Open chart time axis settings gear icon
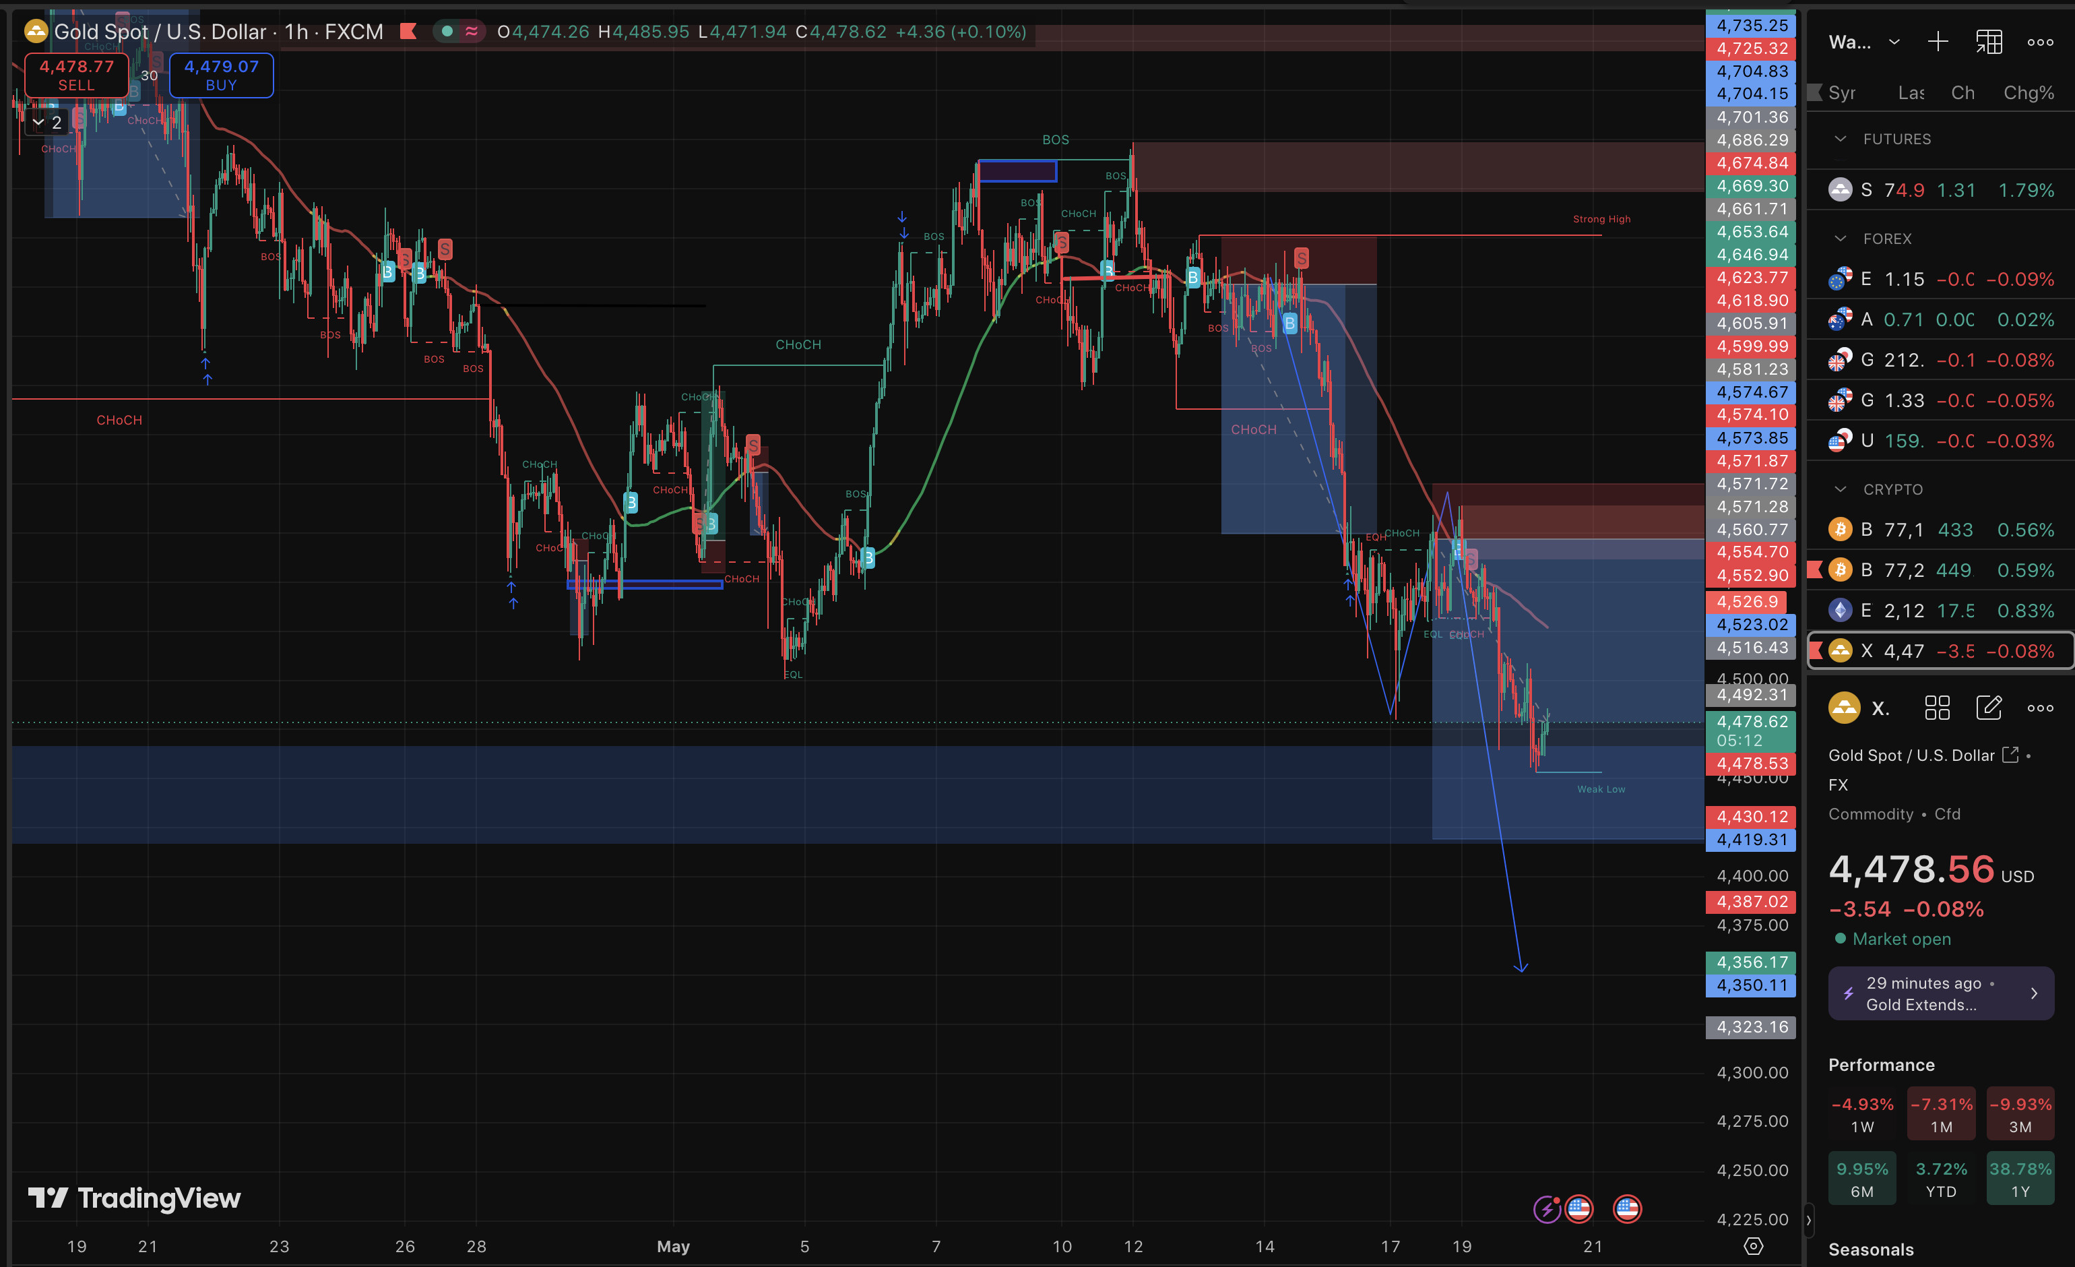2075x1267 pixels. coord(1753,1246)
